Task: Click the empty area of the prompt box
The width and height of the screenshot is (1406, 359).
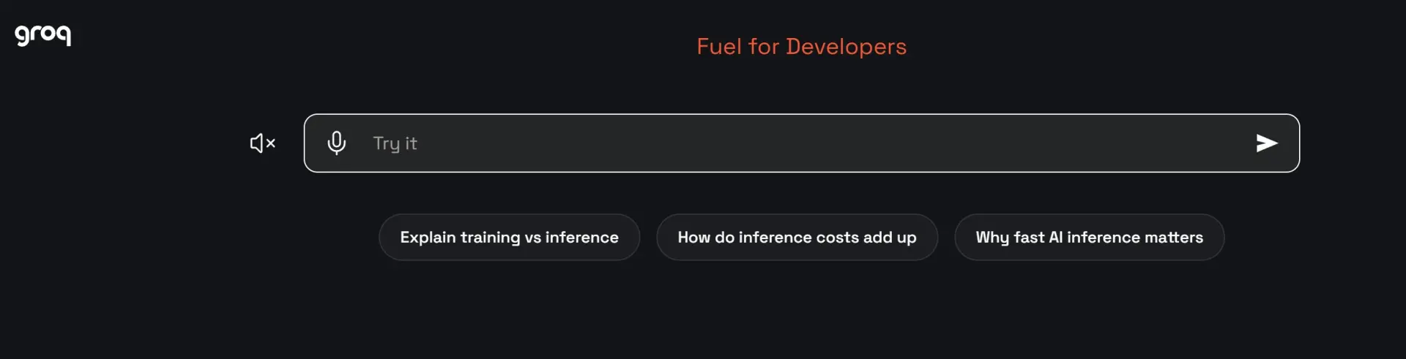Action: coord(806,143)
